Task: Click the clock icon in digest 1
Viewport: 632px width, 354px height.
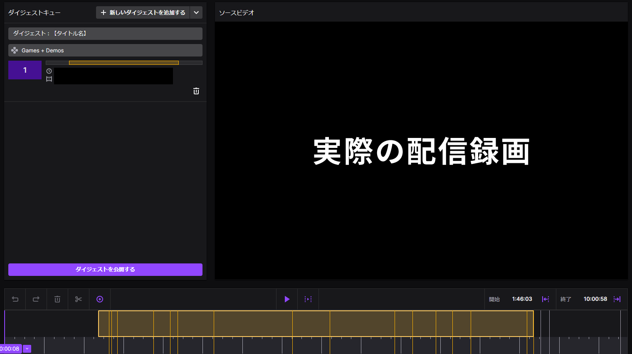Action: pos(49,71)
